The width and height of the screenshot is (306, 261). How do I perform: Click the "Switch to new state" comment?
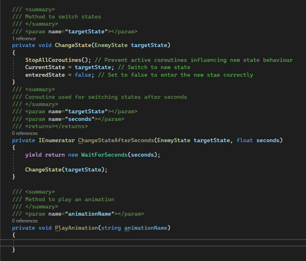159,67
